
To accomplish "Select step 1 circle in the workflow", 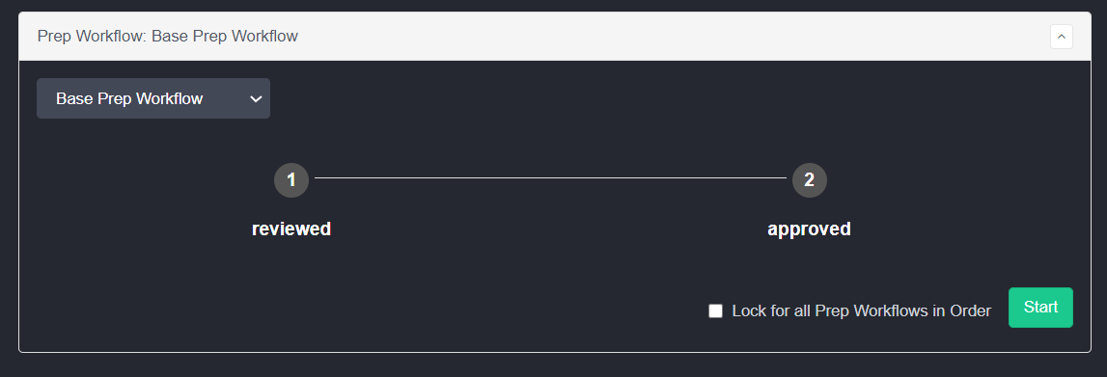I will point(291,180).
